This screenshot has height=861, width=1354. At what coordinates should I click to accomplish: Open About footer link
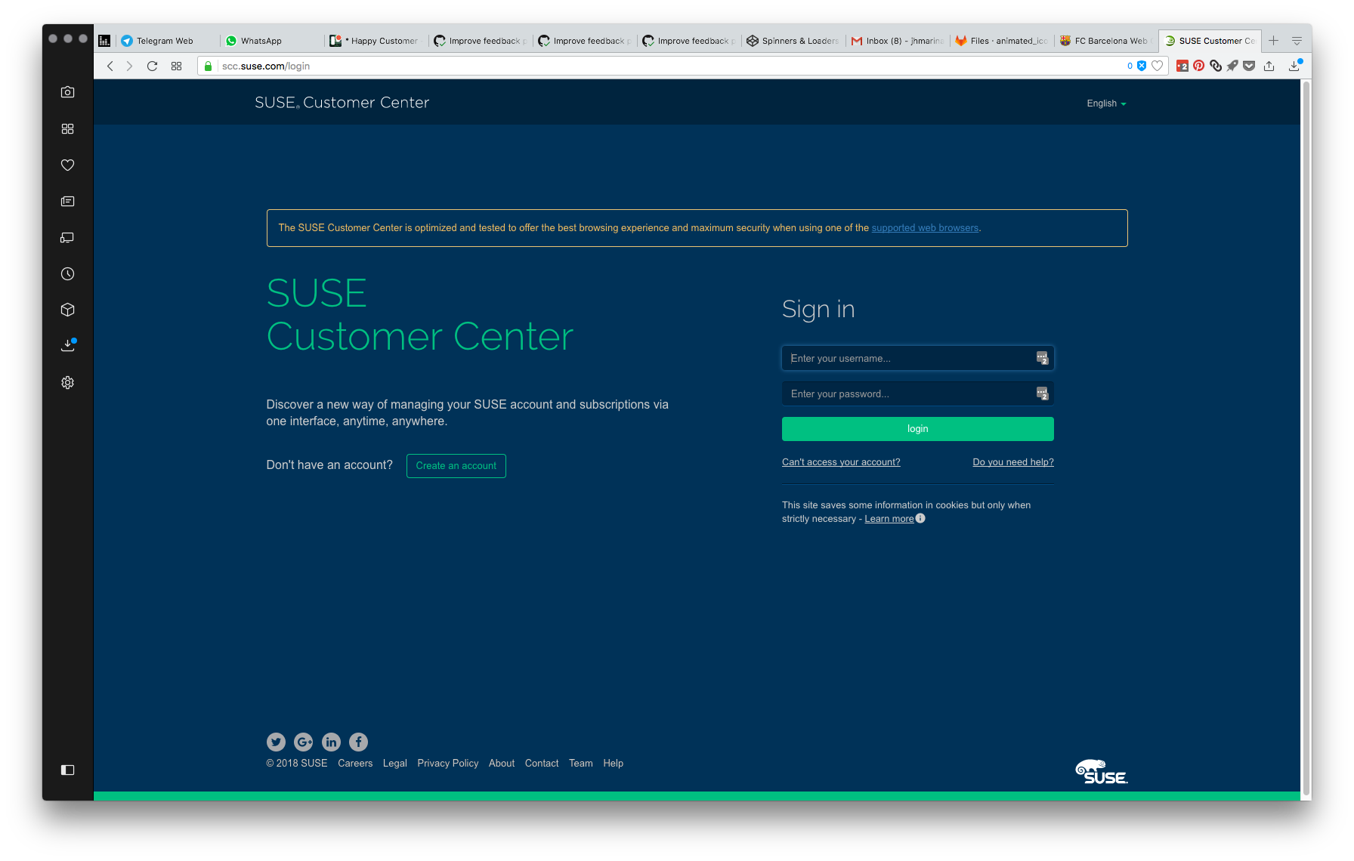point(502,764)
